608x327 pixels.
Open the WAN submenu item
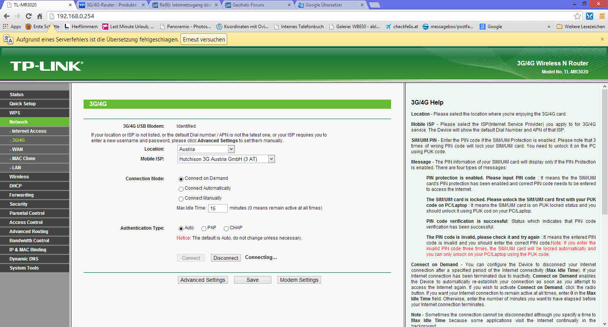[x=35, y=149]
